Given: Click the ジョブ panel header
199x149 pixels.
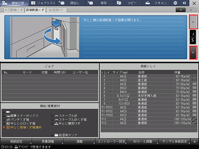Looking at the screenshot, I should coord(50,66).
